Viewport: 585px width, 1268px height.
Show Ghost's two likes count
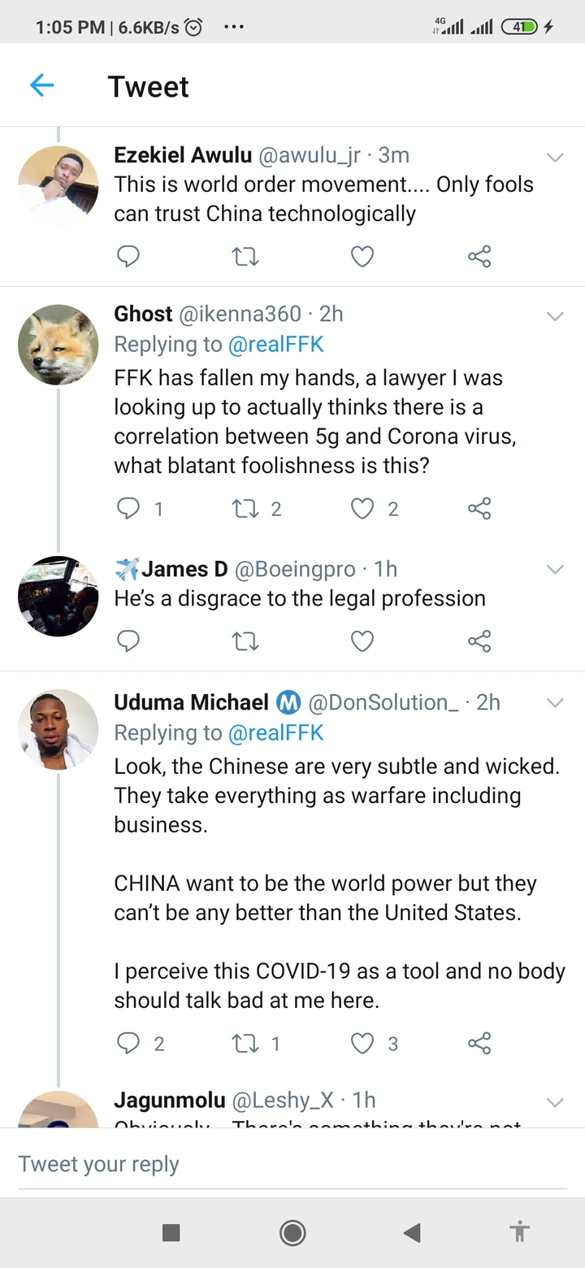tap(392, 508)
